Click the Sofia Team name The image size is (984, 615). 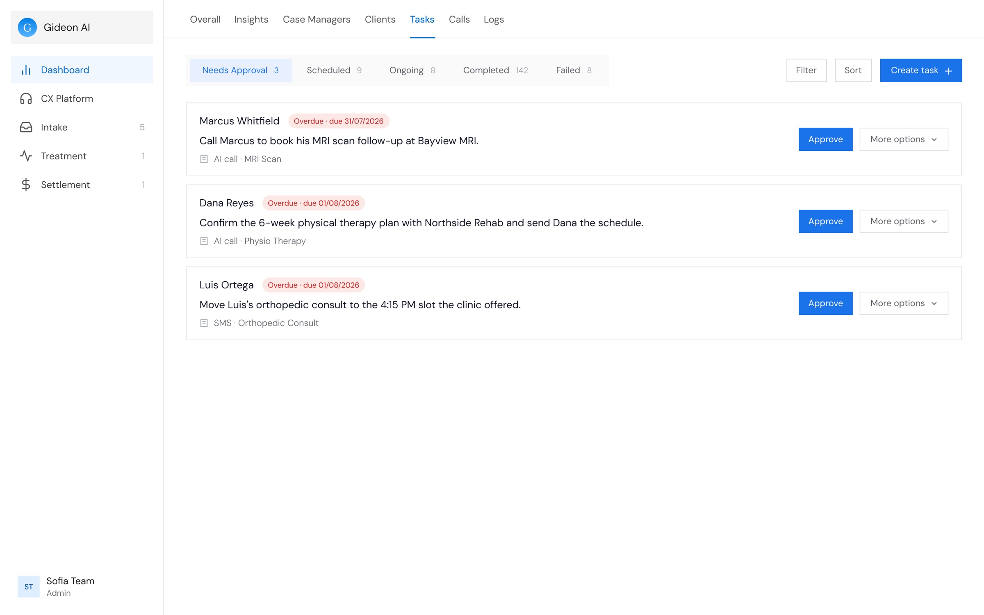(x=71, y=581)
